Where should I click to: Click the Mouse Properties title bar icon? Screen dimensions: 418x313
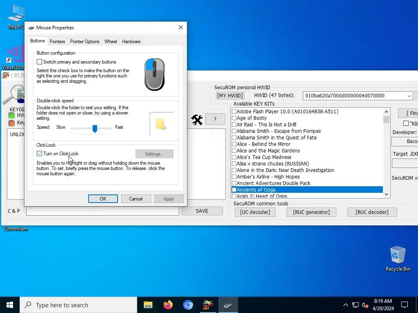click(x=31, y=28)
